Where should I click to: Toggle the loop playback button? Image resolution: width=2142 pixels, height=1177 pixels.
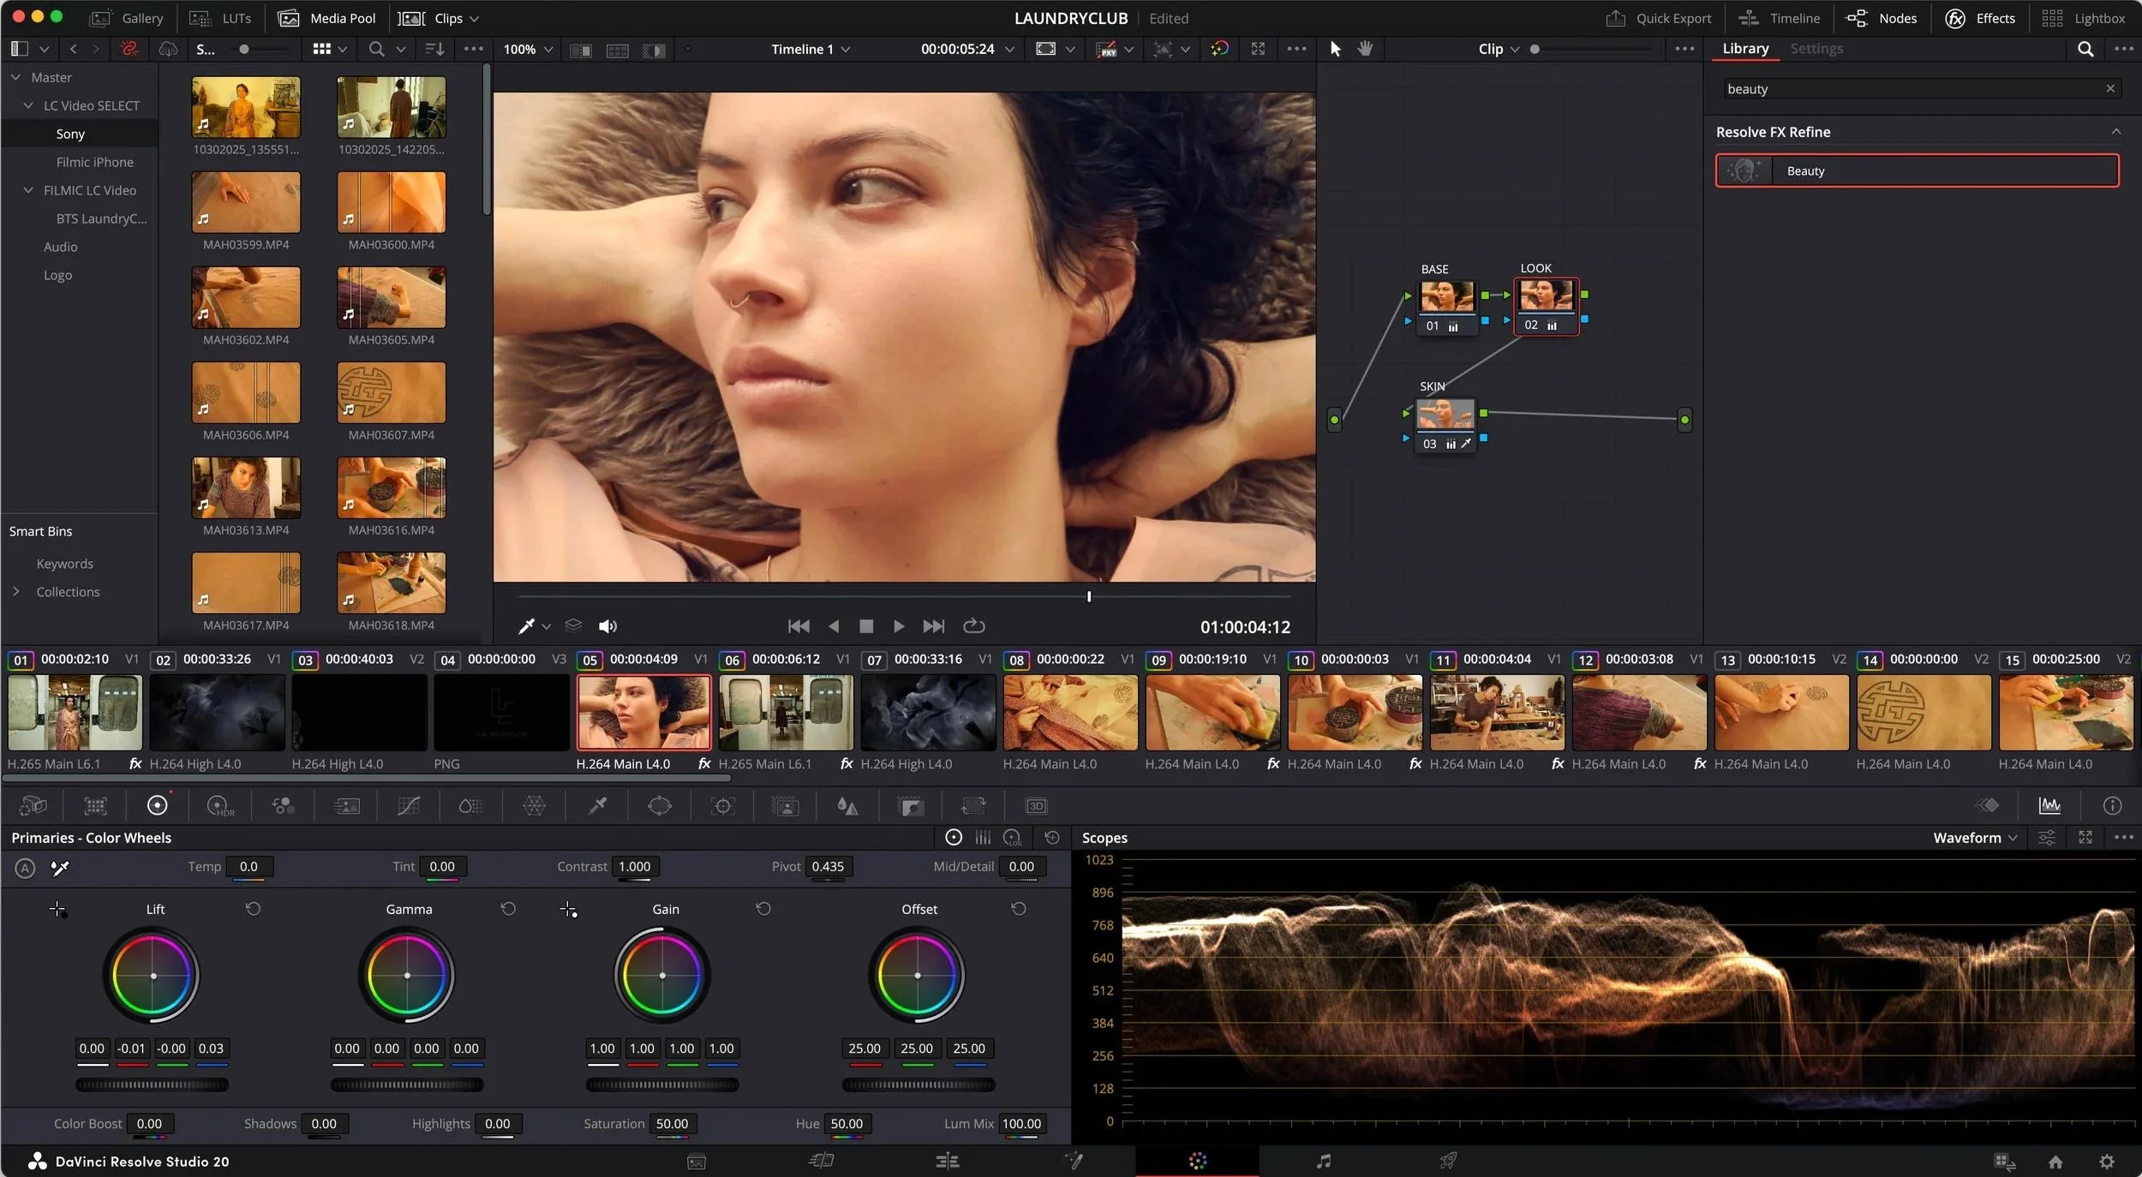pyautogui.click(x=973, y=626)
